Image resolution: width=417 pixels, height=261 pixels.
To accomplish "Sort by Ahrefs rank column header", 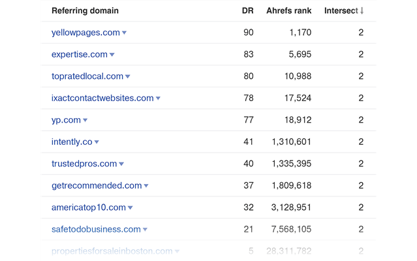I will [x=288, y=11].
